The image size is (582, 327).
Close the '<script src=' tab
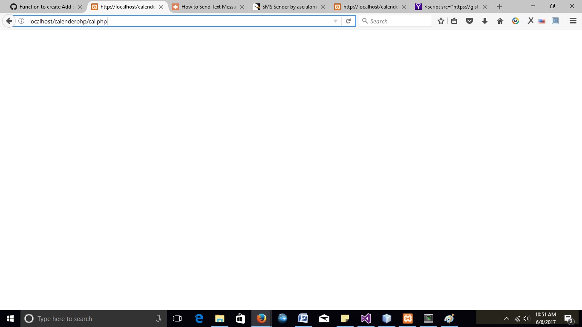point(485,7)
